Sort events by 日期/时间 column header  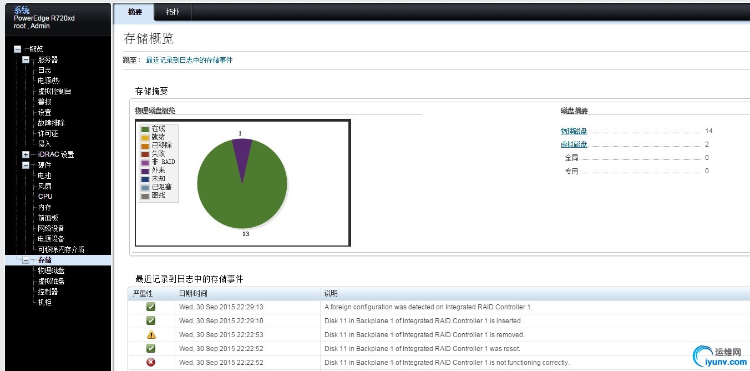tap(249, 293)
